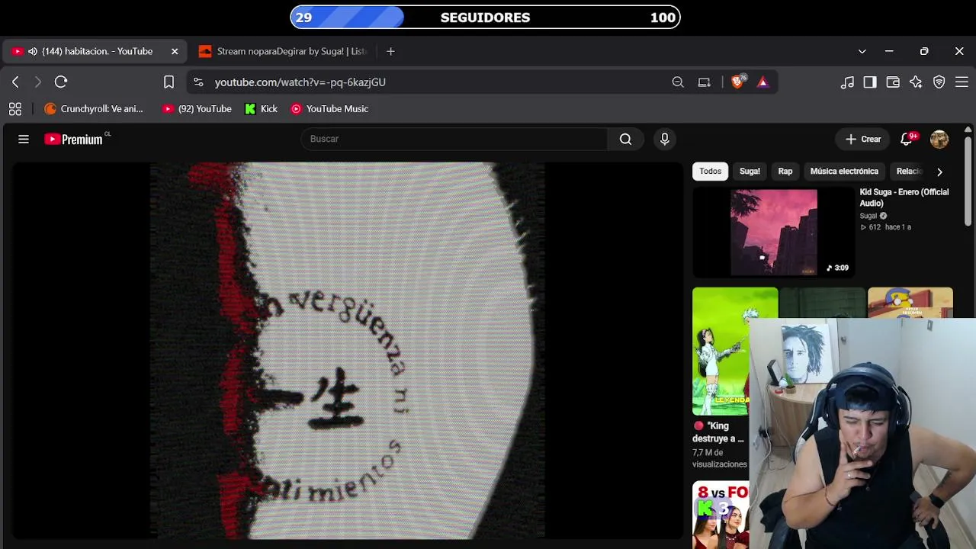Open the YouTube Music bookmark
976x549 pixels.
329,108
